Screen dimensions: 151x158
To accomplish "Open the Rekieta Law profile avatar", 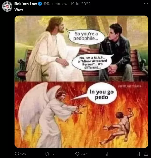I will click(x=7, y=6).
